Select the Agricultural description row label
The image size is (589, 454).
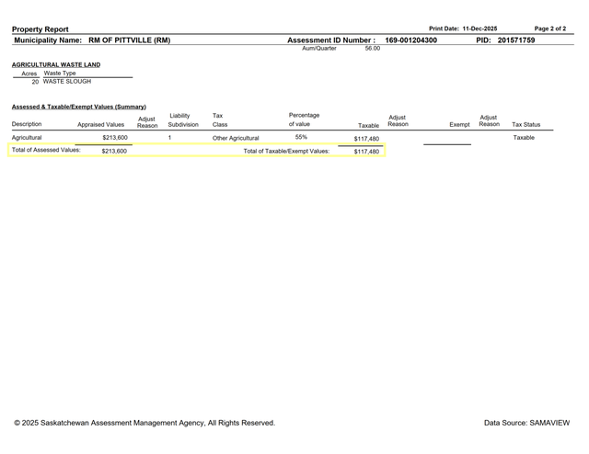pos(27,138)
